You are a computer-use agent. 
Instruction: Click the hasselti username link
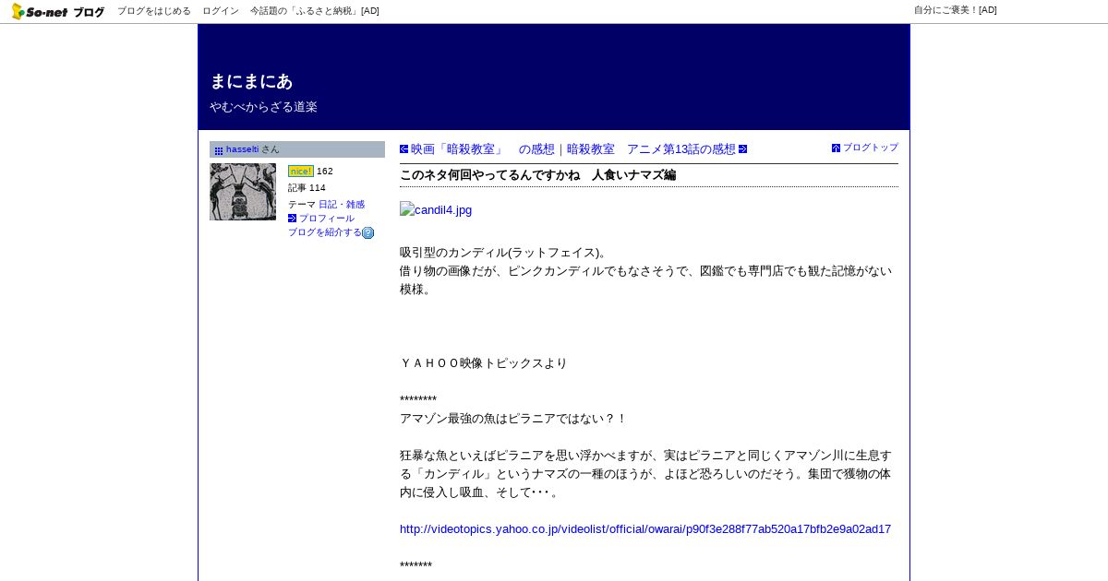click(x=242, y=149)
